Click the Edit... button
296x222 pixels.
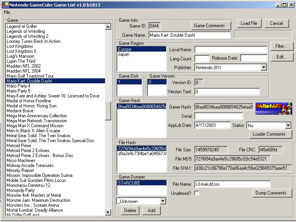[281, 57]
